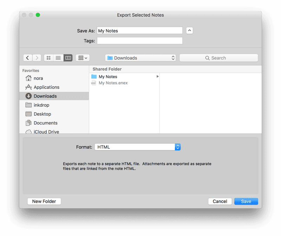The height and width of the screenshot is (236, 281).
Task: Open iCloud Drive from Favorites
Action: click(44, 132)
